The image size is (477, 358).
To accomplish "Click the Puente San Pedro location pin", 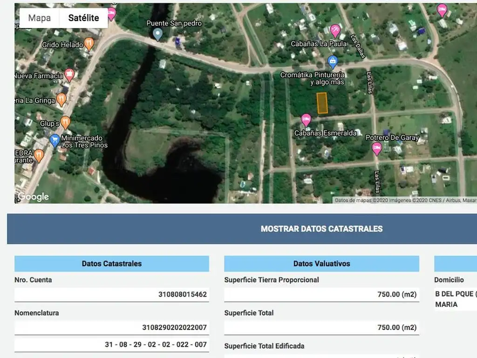I will (158, 34).
